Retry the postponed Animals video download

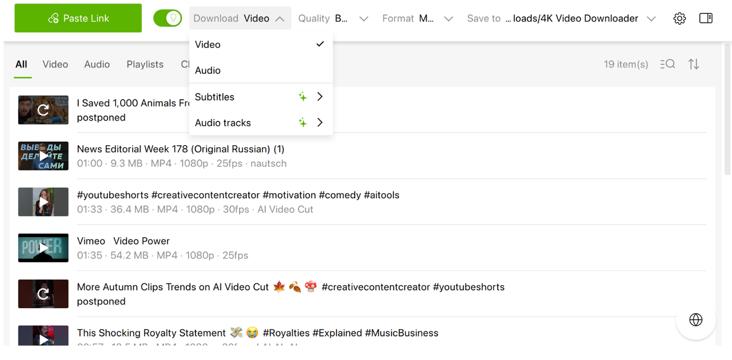43,110
